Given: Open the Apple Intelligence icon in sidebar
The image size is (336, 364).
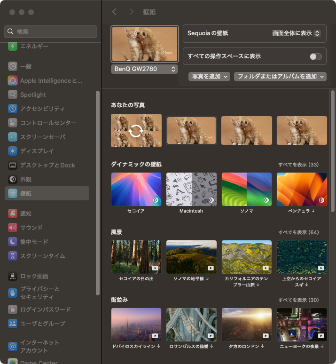Looking at the screenshot, I should click(13, 80).
